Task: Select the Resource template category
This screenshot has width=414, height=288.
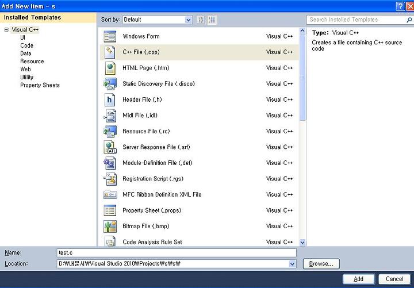Action: (32, 62)
